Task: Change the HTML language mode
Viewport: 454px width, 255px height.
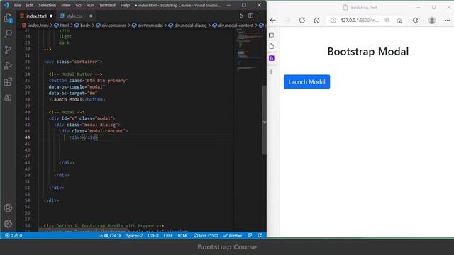Action: point(183,236)
